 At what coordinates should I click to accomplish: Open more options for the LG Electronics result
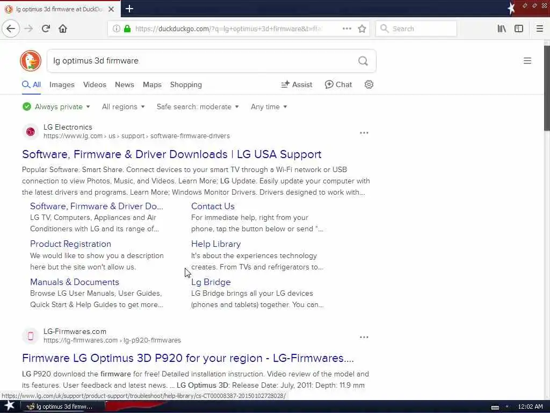click(x=364, y=133)
